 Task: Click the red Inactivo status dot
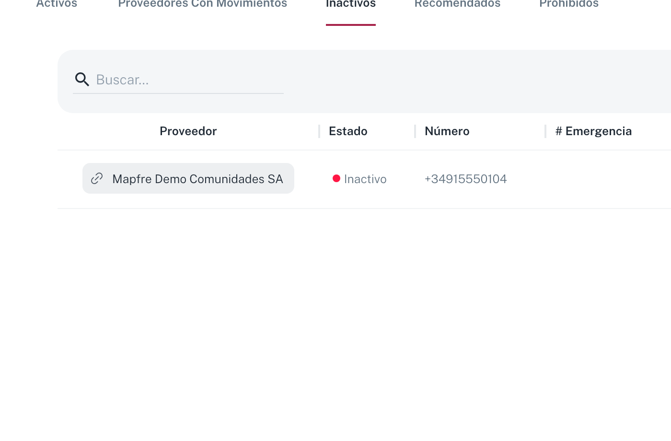click(x=336, y=178)
